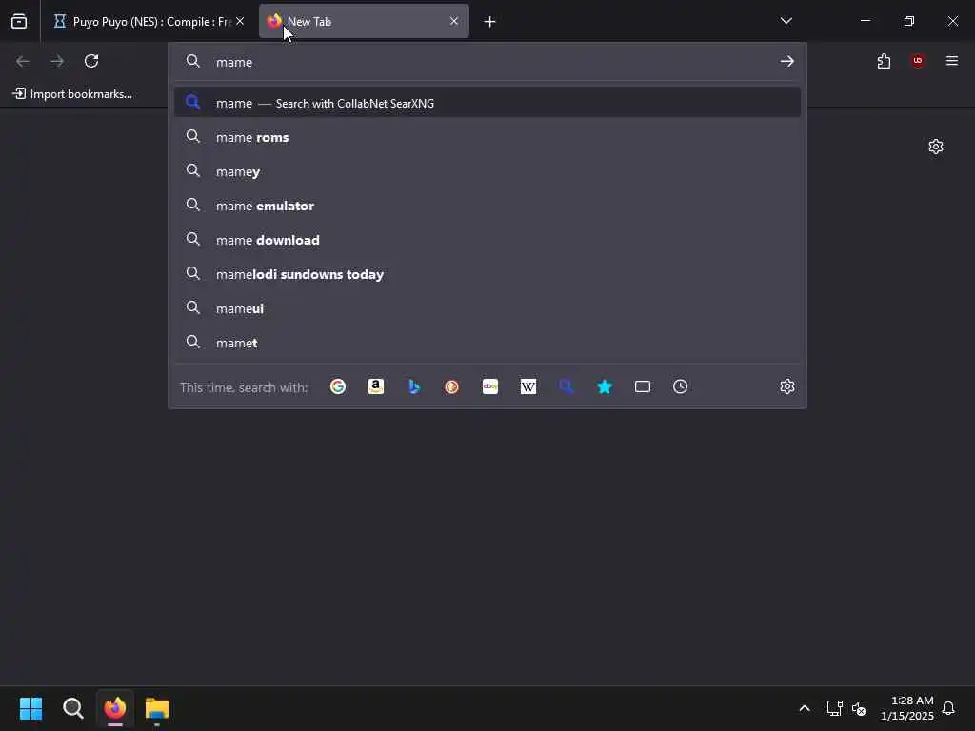Select 'mame — Search with CollabNet SearXNG' suggestion
This screenshot has height=731, width=975.
click(487, 103)
